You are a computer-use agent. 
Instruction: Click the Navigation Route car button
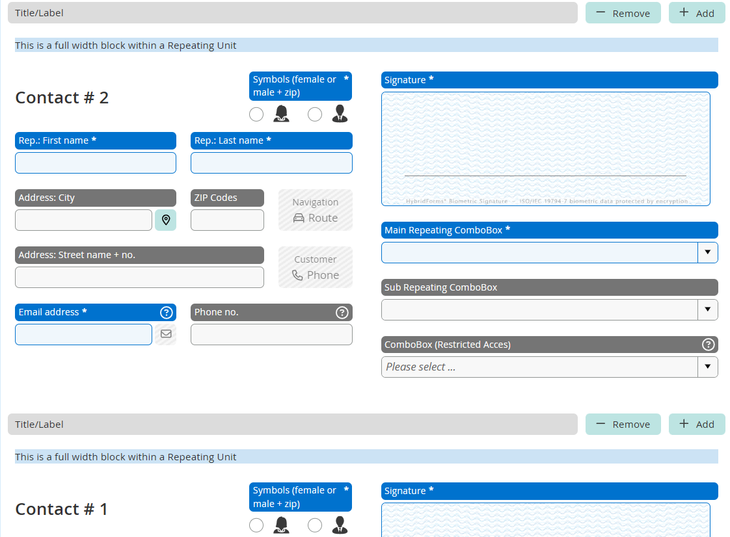pyautogui.click(x=316, y=211)
